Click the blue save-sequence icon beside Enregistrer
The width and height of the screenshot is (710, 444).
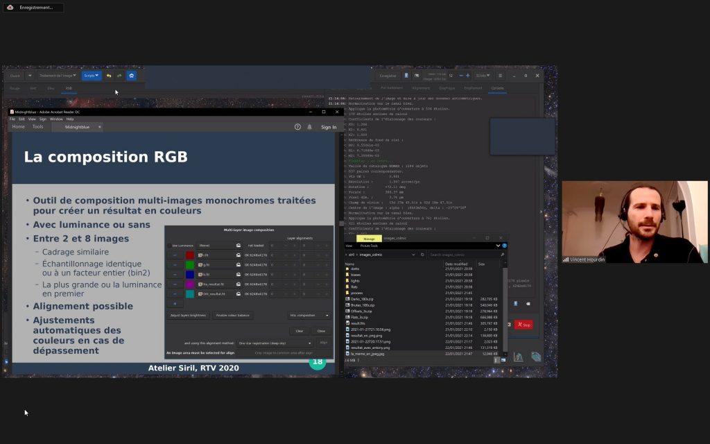pos(406,76)
